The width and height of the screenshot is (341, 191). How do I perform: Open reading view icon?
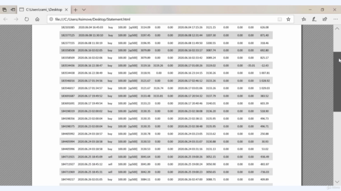(x=280, y=19)
